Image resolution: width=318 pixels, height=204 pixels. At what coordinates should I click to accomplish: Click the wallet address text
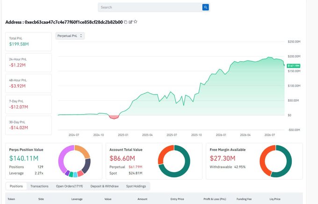73,22
